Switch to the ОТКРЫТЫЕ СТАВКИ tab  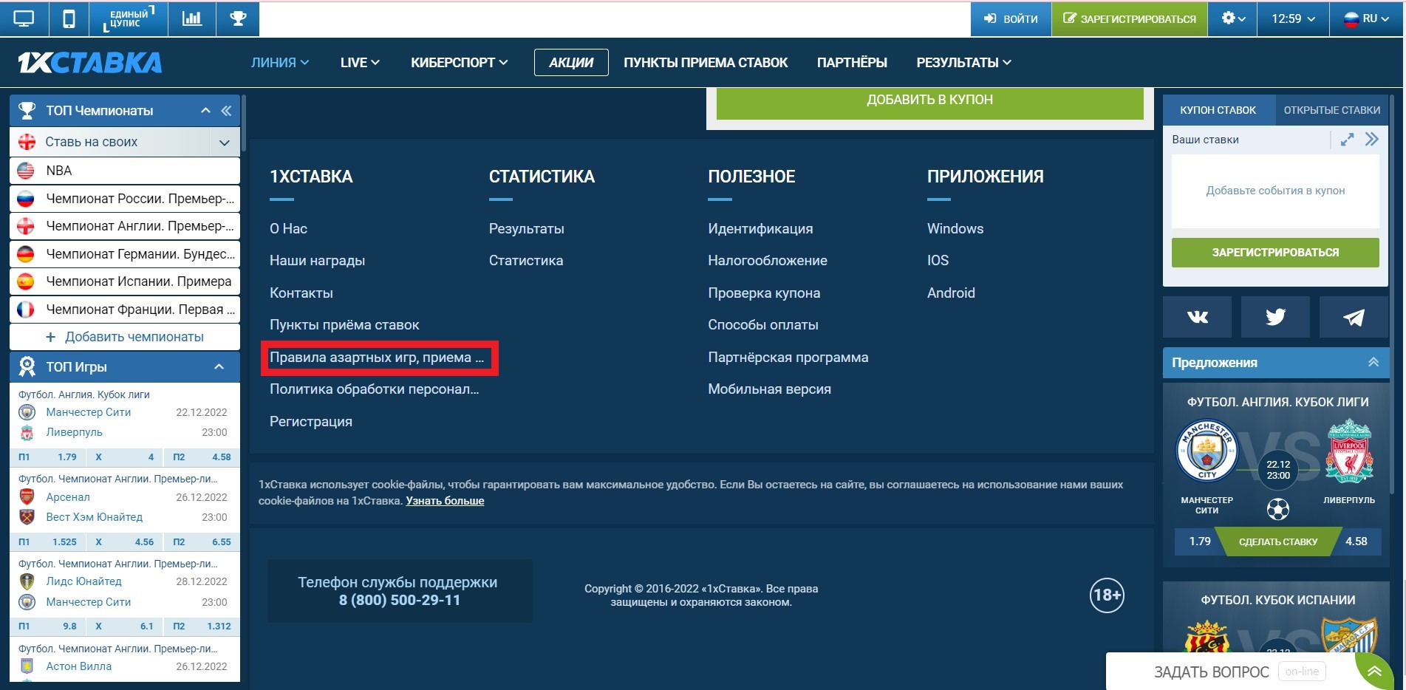coord(1332,110)
